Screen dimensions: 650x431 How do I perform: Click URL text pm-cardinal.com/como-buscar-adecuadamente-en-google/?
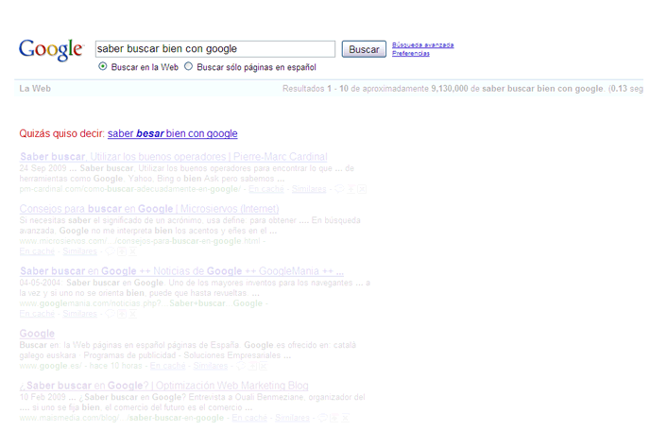tap(130, 189)
